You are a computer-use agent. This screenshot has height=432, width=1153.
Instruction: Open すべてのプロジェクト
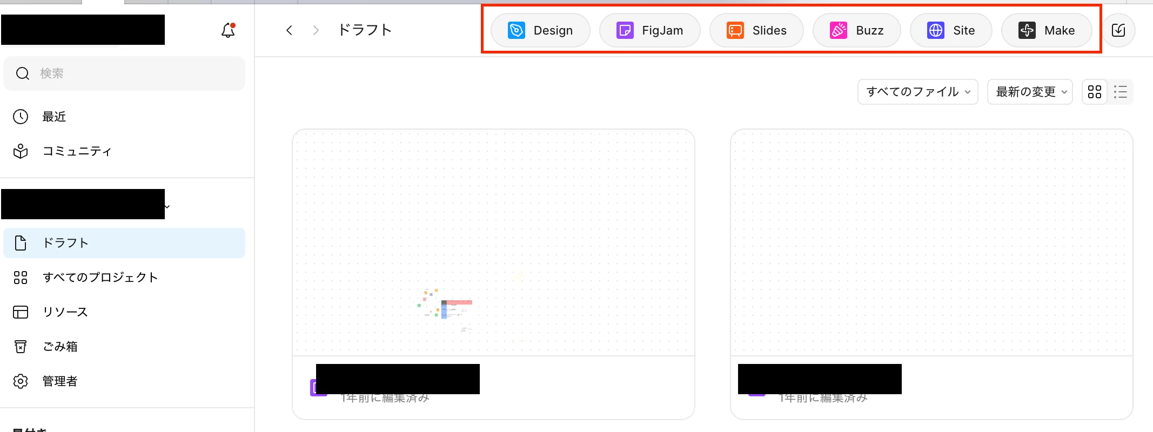pyautogui.click(x=124, y=278)
